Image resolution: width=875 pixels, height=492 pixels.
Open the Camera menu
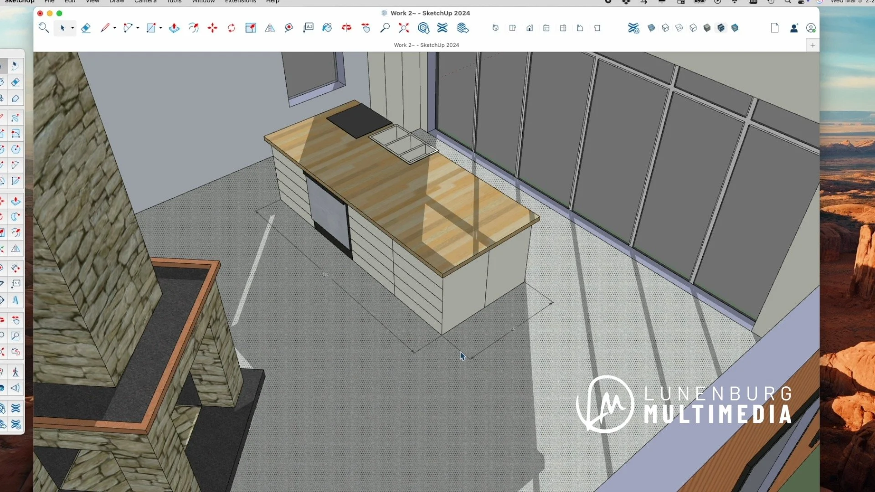[x=145, y=1]
